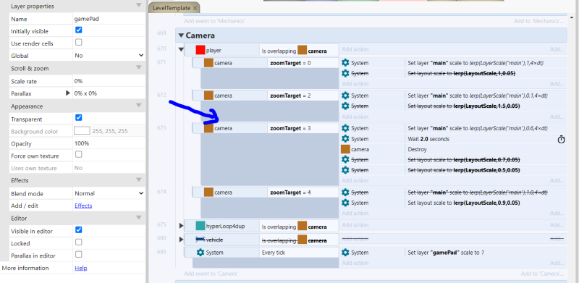Click camera icon on the Destroy action
Screen dimensions: 579x283
click(345, 149)
